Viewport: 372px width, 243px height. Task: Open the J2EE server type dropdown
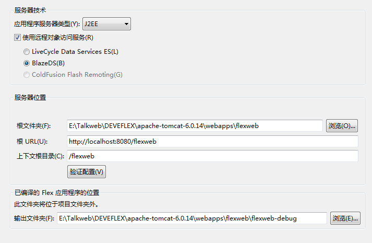pyautogui.click(x=106, y=24)
